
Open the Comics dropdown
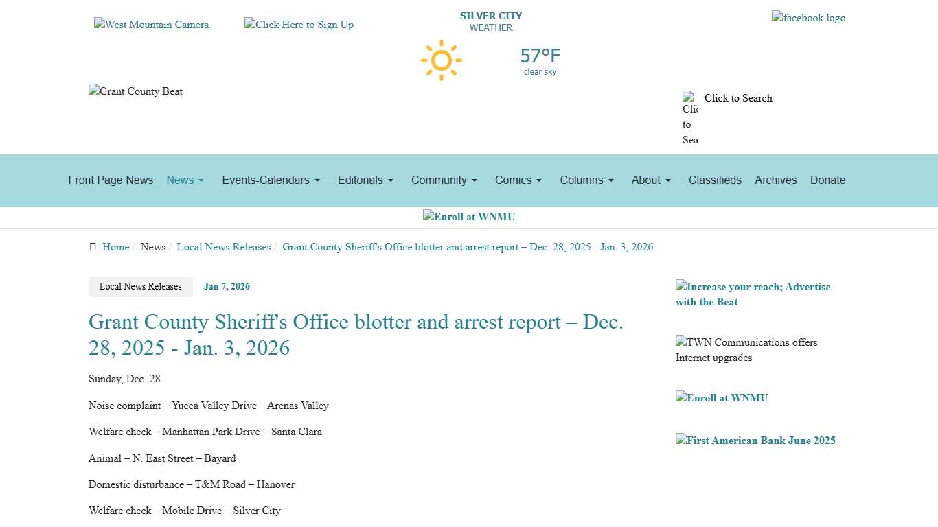518,180
